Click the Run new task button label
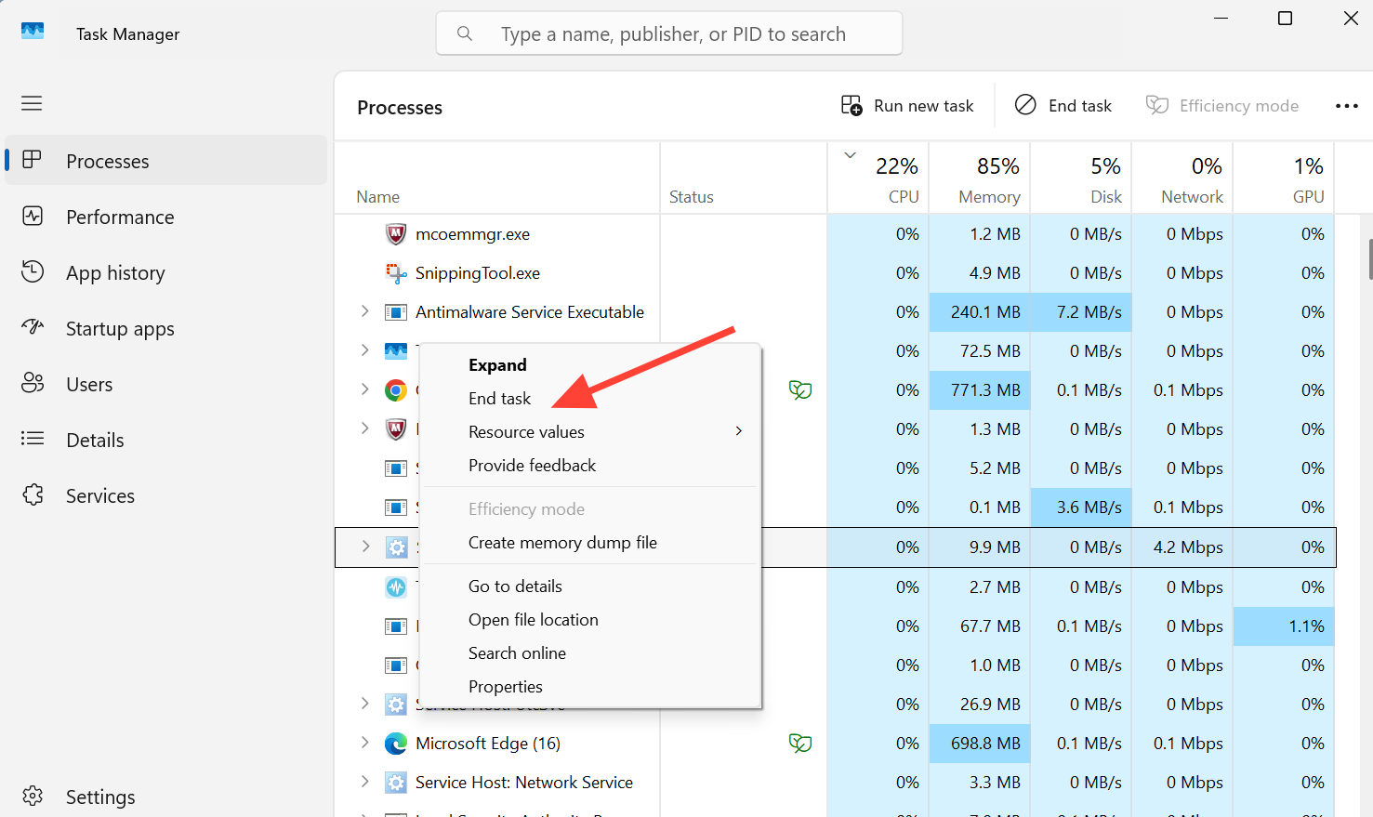The height and width of the screenshot is (817, 1373). pos(923,106)
